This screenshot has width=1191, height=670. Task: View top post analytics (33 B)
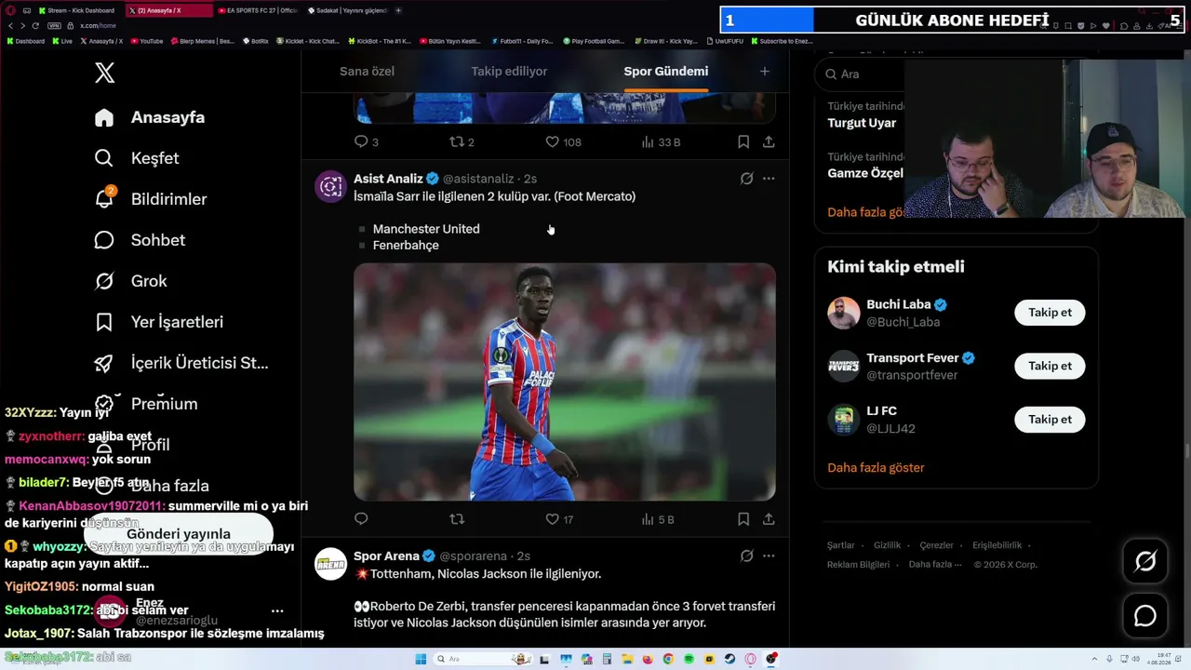click(661, 142)
